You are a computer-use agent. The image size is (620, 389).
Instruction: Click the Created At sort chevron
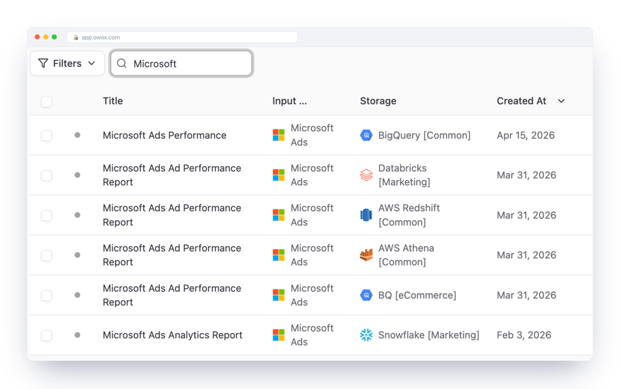point(561,101)
